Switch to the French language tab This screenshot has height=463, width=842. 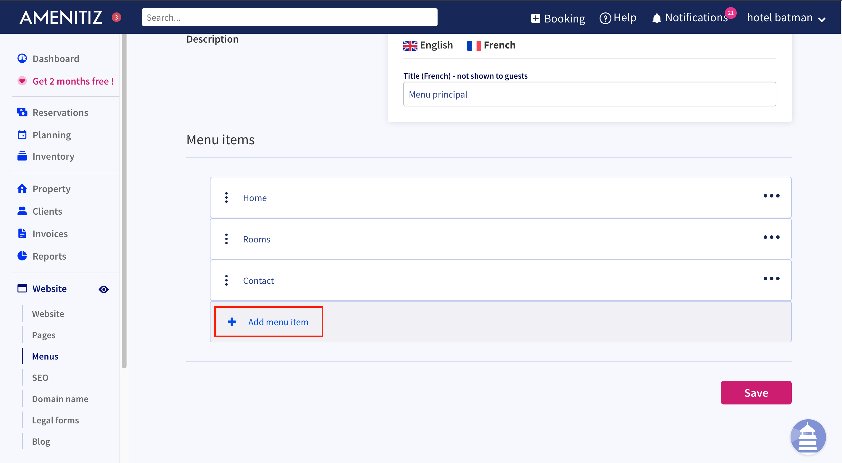click(491, 45)
